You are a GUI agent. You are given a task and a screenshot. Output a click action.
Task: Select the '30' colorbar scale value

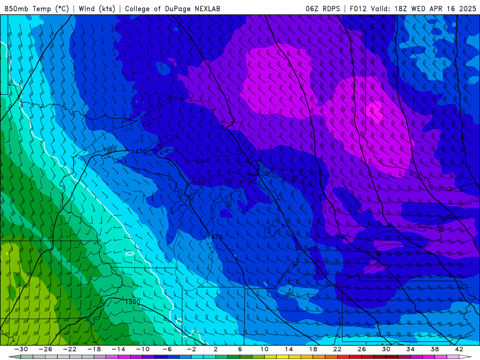[386, 349]
